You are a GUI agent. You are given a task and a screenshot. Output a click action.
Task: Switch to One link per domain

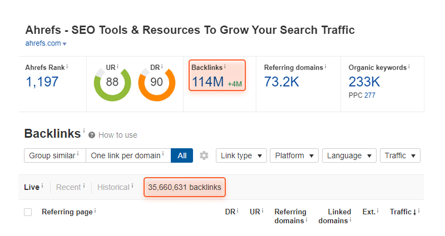click(128, 155)
